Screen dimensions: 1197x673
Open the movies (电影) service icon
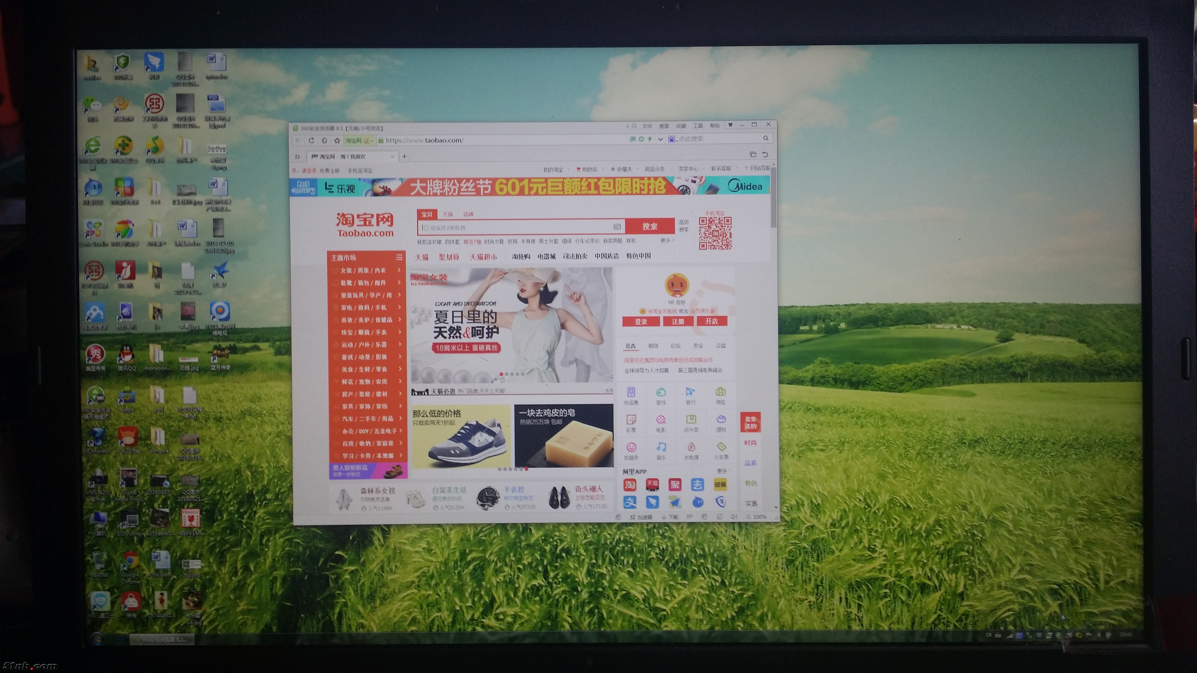[x=661, y=420]
